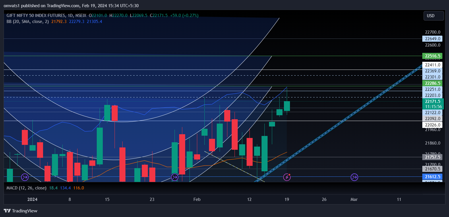Click the 22122.0 price label
The height and width of the screenshot is (217, 449).
tap(433, 112)
